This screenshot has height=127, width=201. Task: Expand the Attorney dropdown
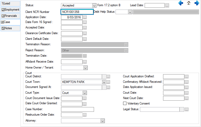click(x=102, y=121)
